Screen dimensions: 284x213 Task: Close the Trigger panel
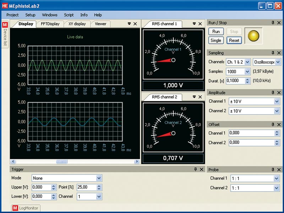point(201,169)
